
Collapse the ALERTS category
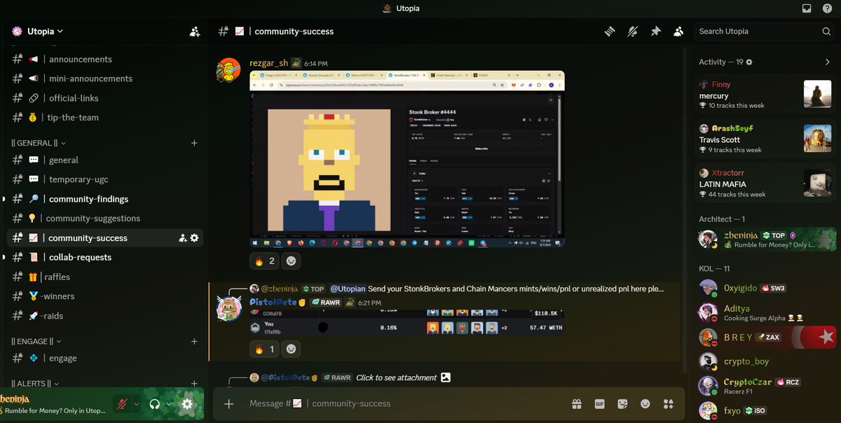36,384
